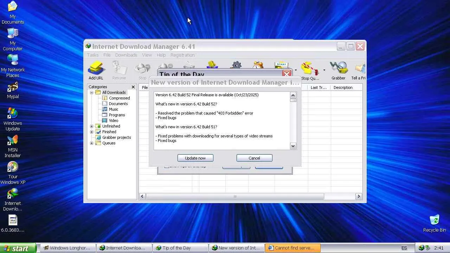Open the Registration menu
Viewport: 450px width, 253px height.
[182, 55]
